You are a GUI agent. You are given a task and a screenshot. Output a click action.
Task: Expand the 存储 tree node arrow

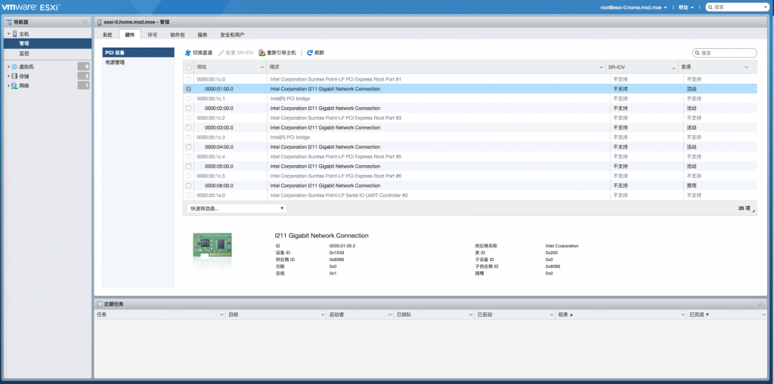8,76
